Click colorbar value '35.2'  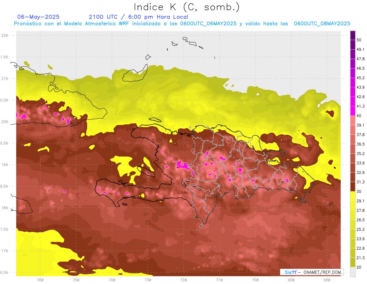(x=361, y=153)
